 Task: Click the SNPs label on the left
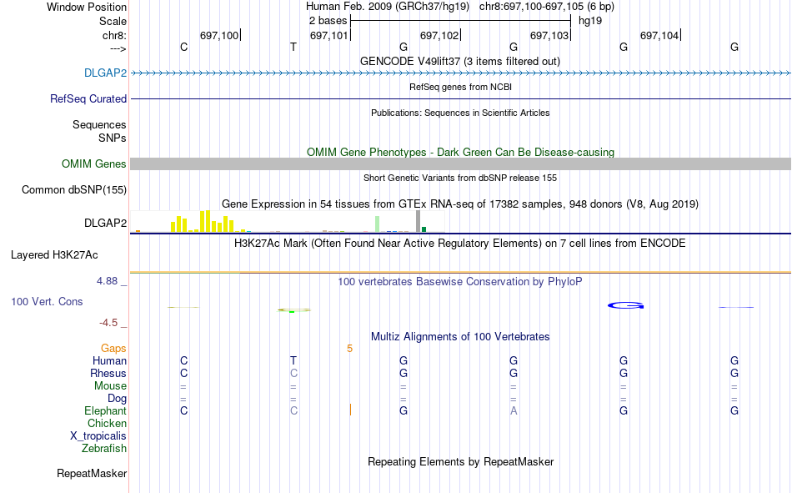pyautogui.click(x=113, y=138)
